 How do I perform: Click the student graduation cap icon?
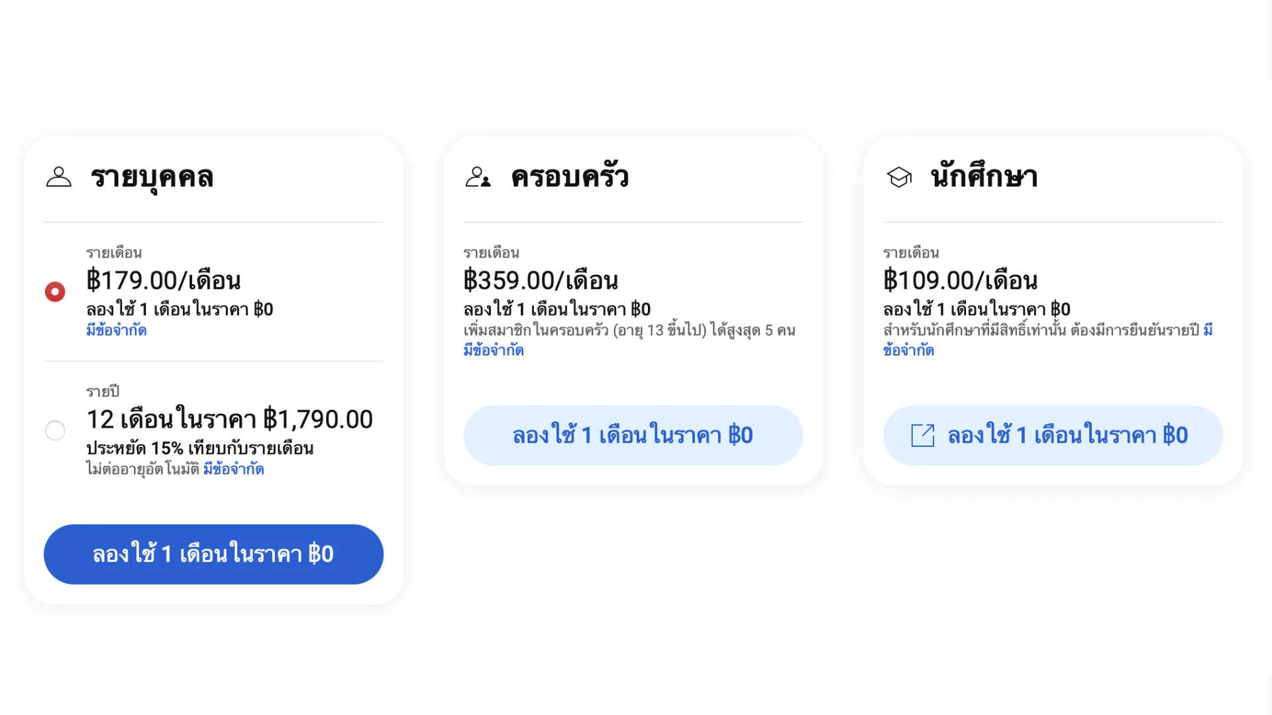tap(899, 177)
